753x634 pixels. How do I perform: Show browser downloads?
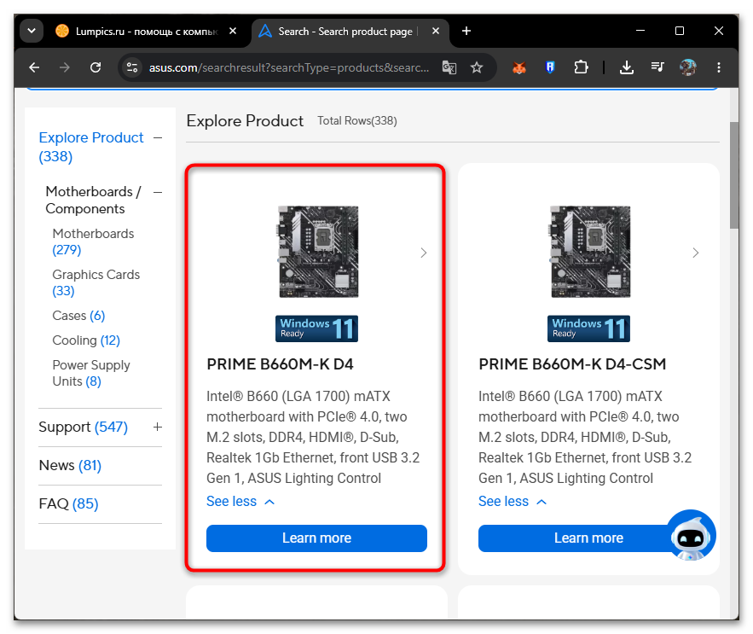pos(626,67)
